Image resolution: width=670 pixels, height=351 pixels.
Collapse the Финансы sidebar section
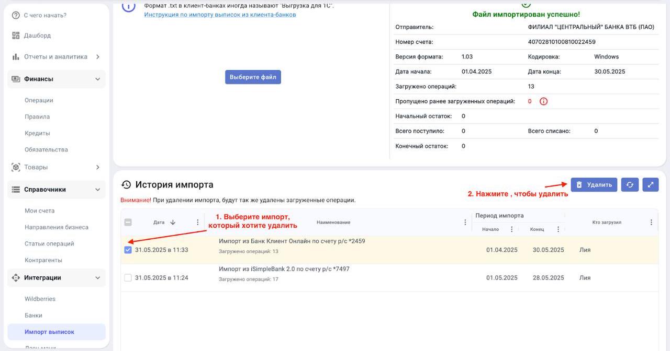pyautogui.click(x=97, y=79)
